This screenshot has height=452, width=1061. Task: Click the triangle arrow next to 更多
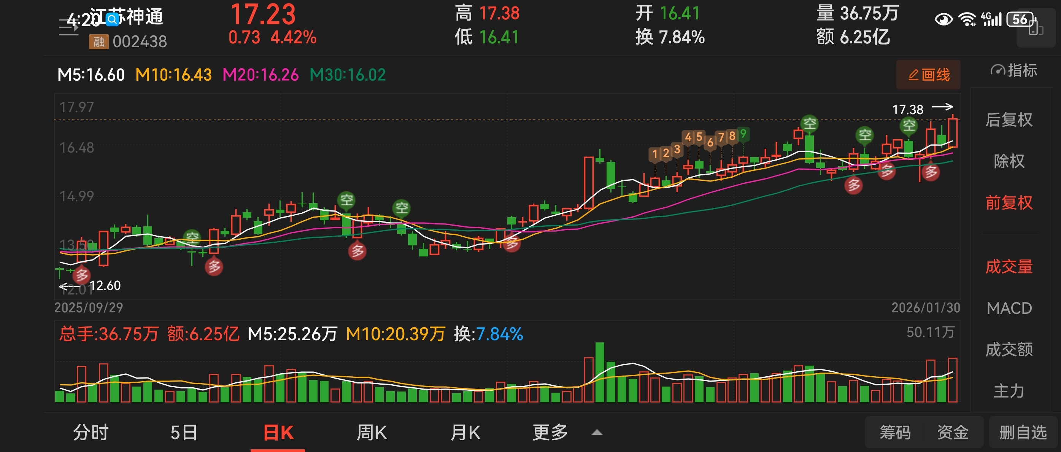(x=597, y=433)
